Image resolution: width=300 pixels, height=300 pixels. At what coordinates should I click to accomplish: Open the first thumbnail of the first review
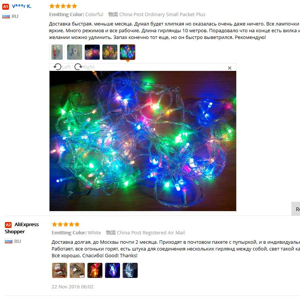(57, 52)
